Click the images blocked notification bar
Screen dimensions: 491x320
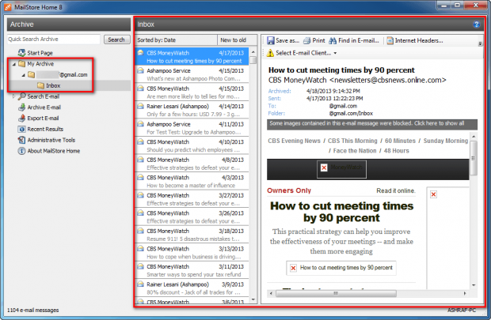click(x=372, y=124)
